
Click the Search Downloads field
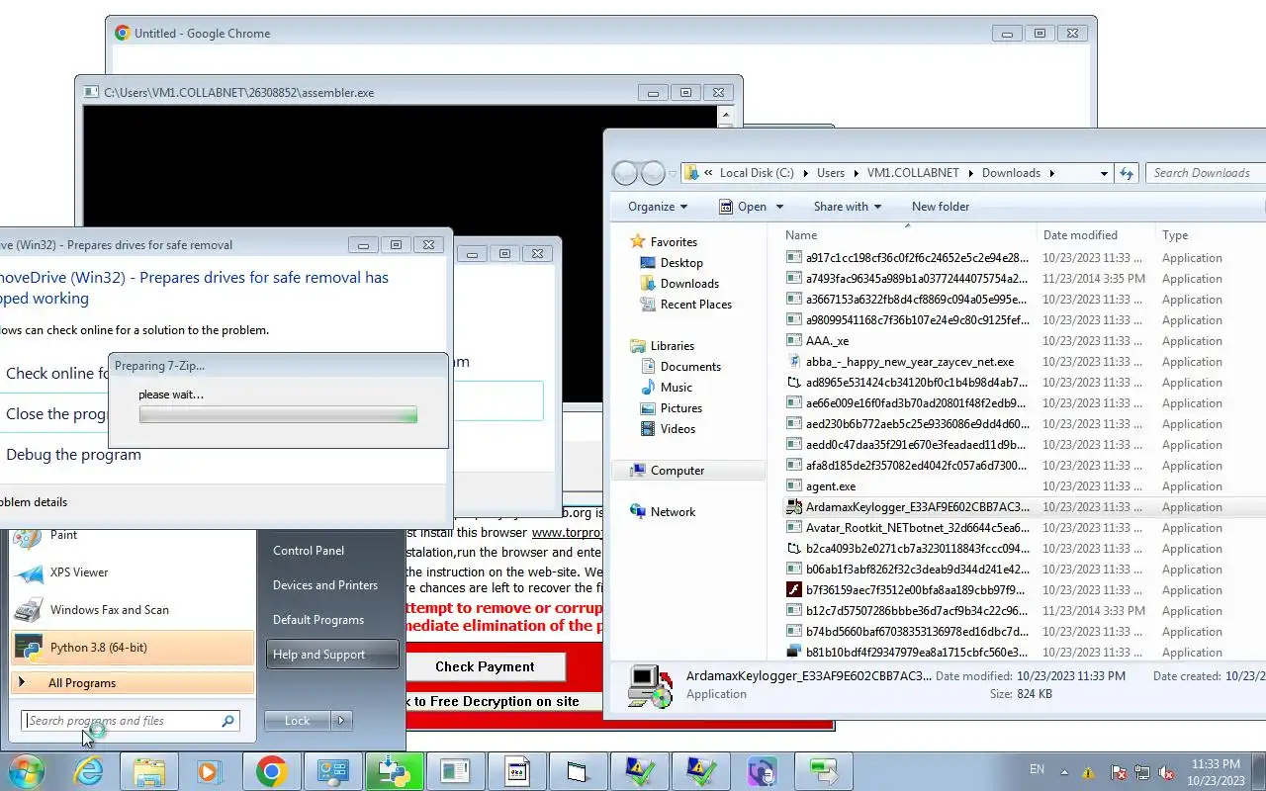tap(1207, 173)
